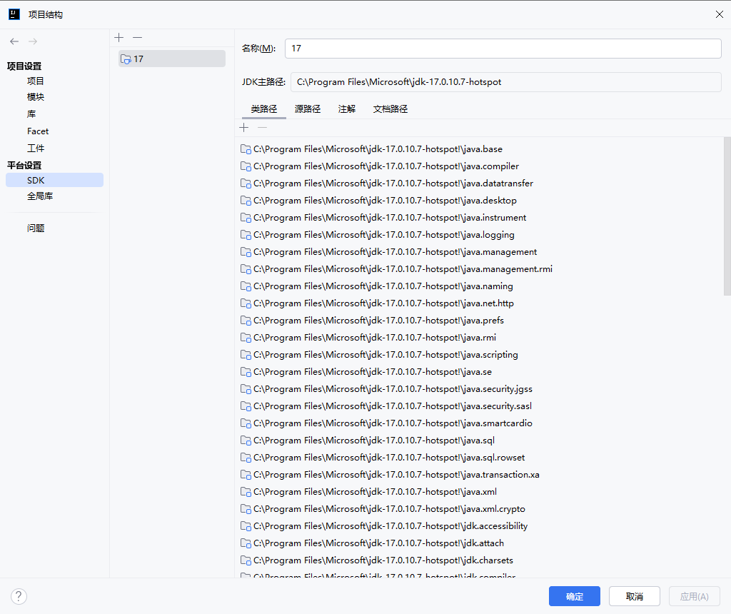
Task: Click the folder icon of java.smartcardio entry
Action: [x=246, y=423]
